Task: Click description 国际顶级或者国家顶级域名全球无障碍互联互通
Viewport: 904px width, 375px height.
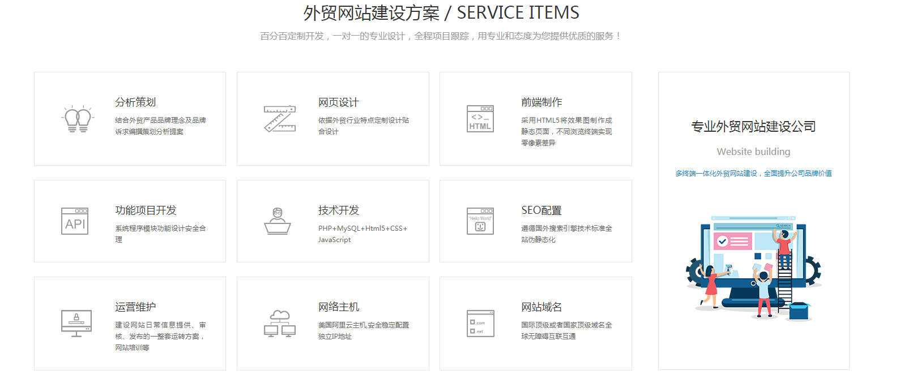Action: (x=566, y=331)
